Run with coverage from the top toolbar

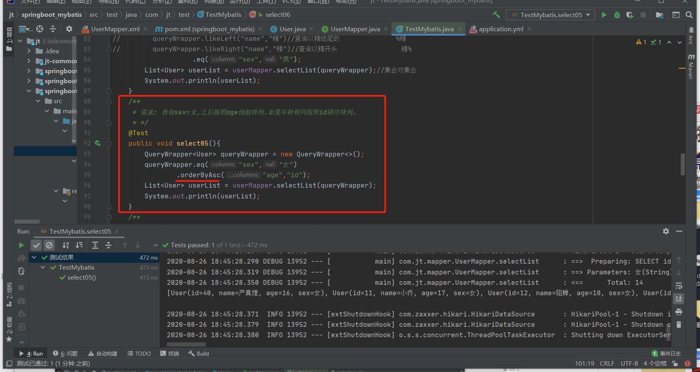630,15
